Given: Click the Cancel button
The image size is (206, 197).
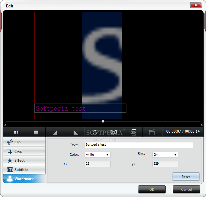Looking at the screenshot, I should point(186,189).
